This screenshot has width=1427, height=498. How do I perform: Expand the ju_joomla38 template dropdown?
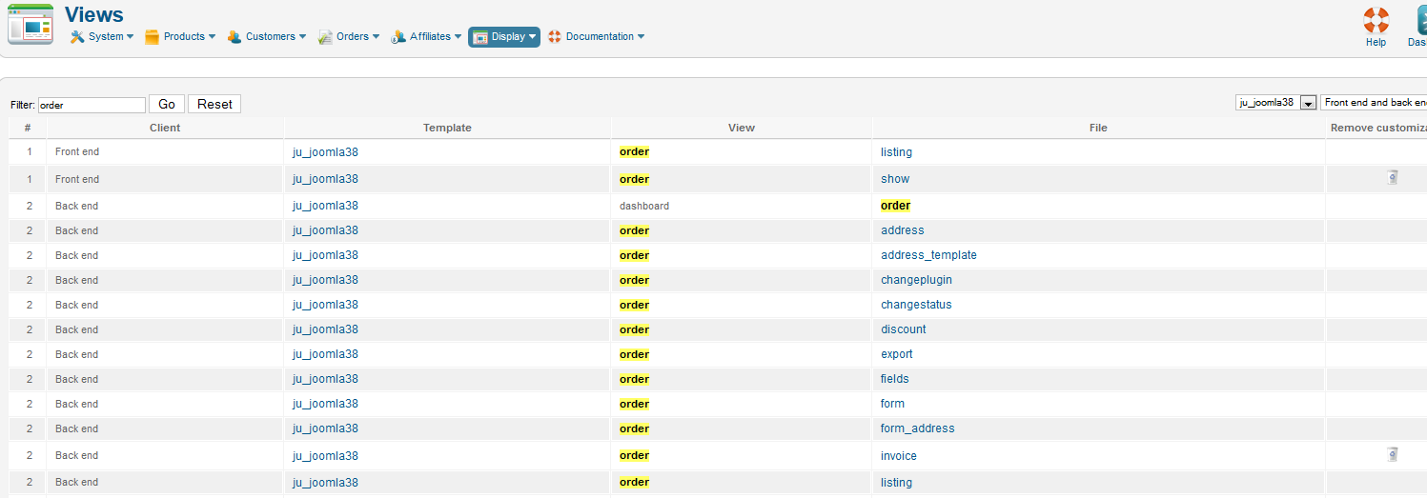click(x=1275, y=103)
